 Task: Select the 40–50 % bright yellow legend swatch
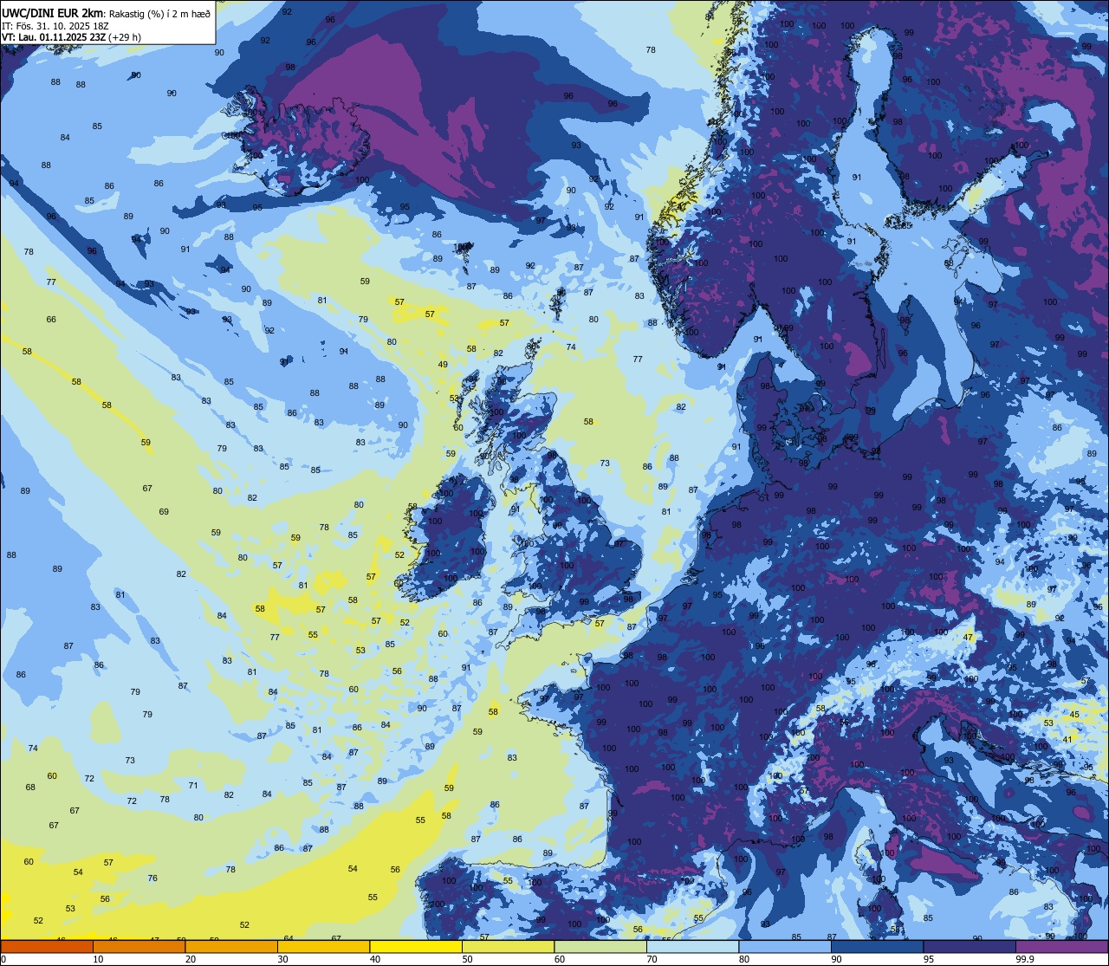pyautogui.click(x=416, y=946)
